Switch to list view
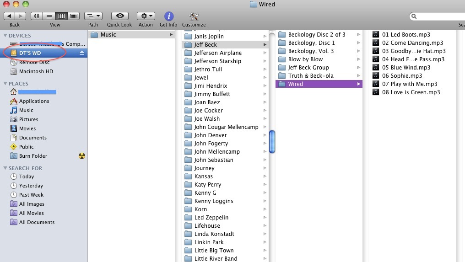 tap(49, 16)
